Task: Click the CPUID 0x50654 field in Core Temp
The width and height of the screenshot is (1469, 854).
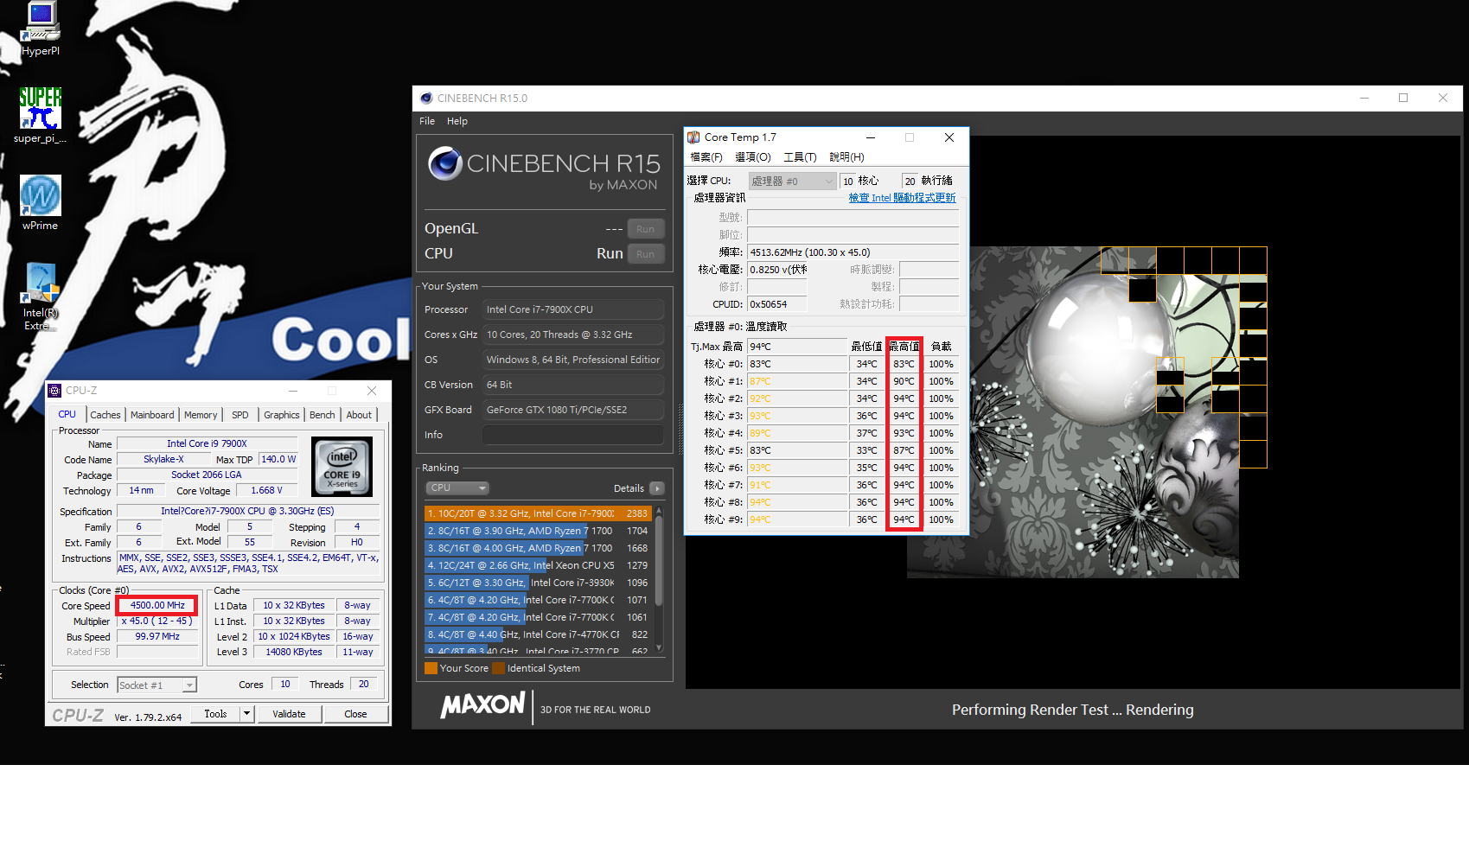Action: pyautogui.click(x=776, y=304)
